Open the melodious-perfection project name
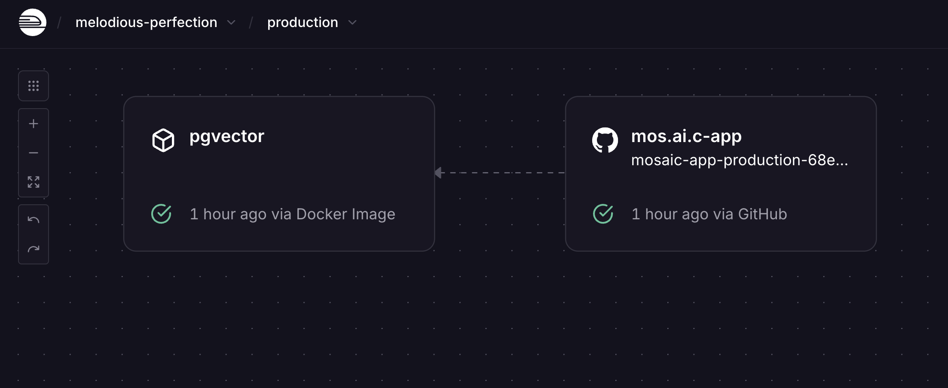 pos(147,22)
